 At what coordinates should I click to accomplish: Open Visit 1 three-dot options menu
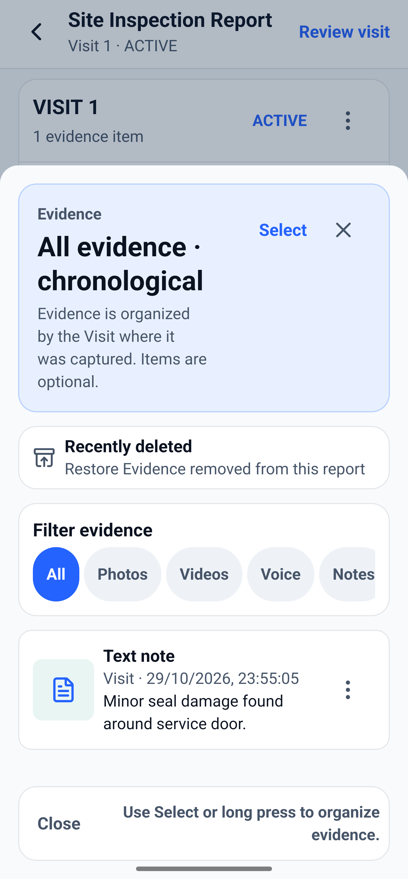pyautogui.click(x=348, y=120)
